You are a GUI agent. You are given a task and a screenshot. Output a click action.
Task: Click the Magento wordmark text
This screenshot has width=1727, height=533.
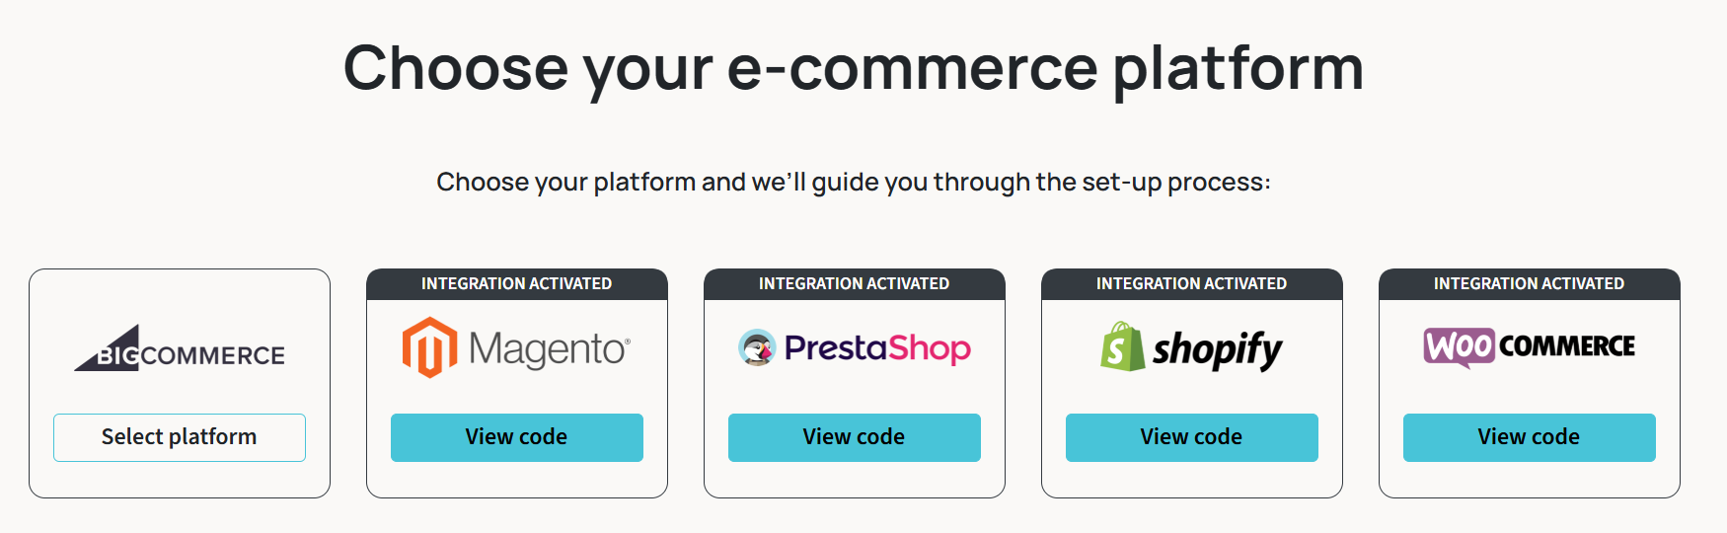[549, 349]
